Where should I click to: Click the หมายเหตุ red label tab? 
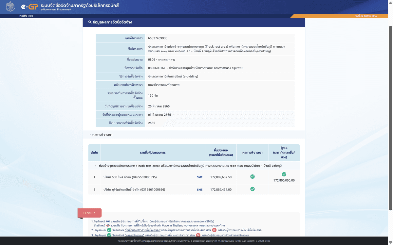(x=89, y=213)
